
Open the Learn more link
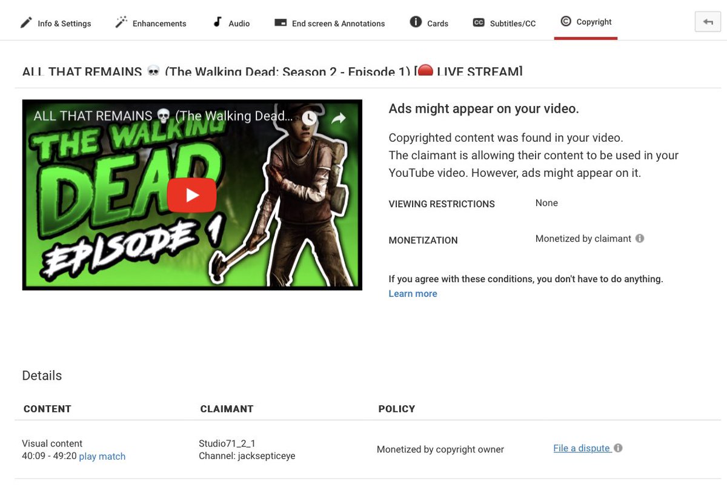pos(413,294)
